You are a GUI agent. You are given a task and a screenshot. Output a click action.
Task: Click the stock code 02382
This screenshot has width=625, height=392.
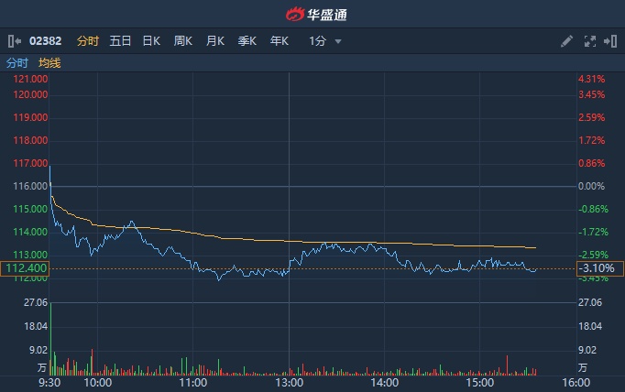pyautogui.click(x=46, y=41)
